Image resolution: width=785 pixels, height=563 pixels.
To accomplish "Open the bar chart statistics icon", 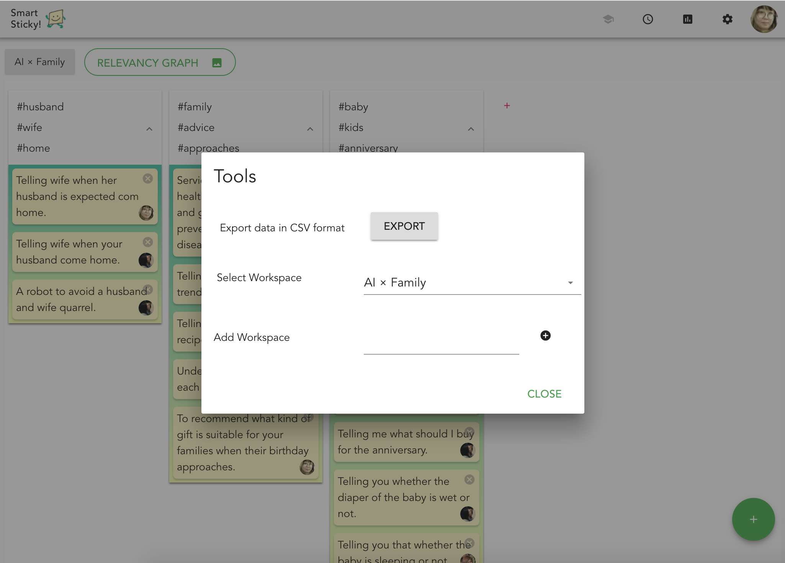I will pyautogui.click(x=687, y=19).
